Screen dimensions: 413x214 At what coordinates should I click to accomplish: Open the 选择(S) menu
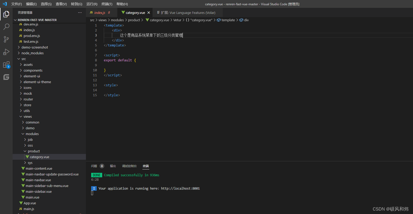click(x=46, y=4)
